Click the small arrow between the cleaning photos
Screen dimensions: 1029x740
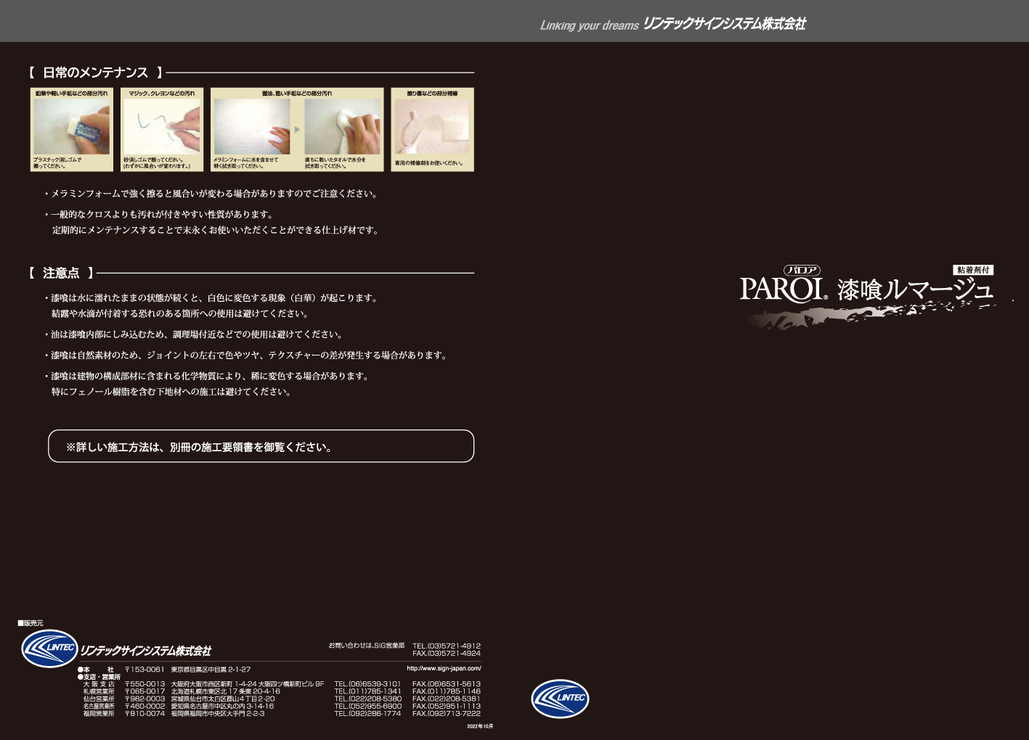[x=297, y=130]
